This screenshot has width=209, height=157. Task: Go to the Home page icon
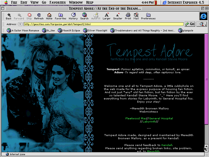click(49, 15)
